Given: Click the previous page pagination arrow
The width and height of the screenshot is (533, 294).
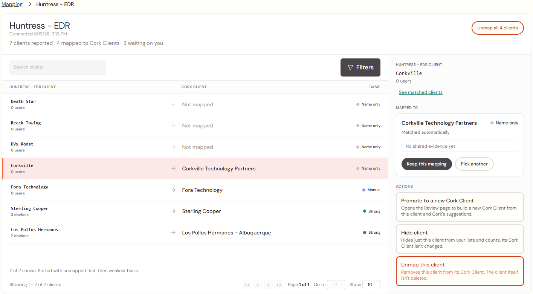Looking at the screenshot, I should [x=258, y=285].
